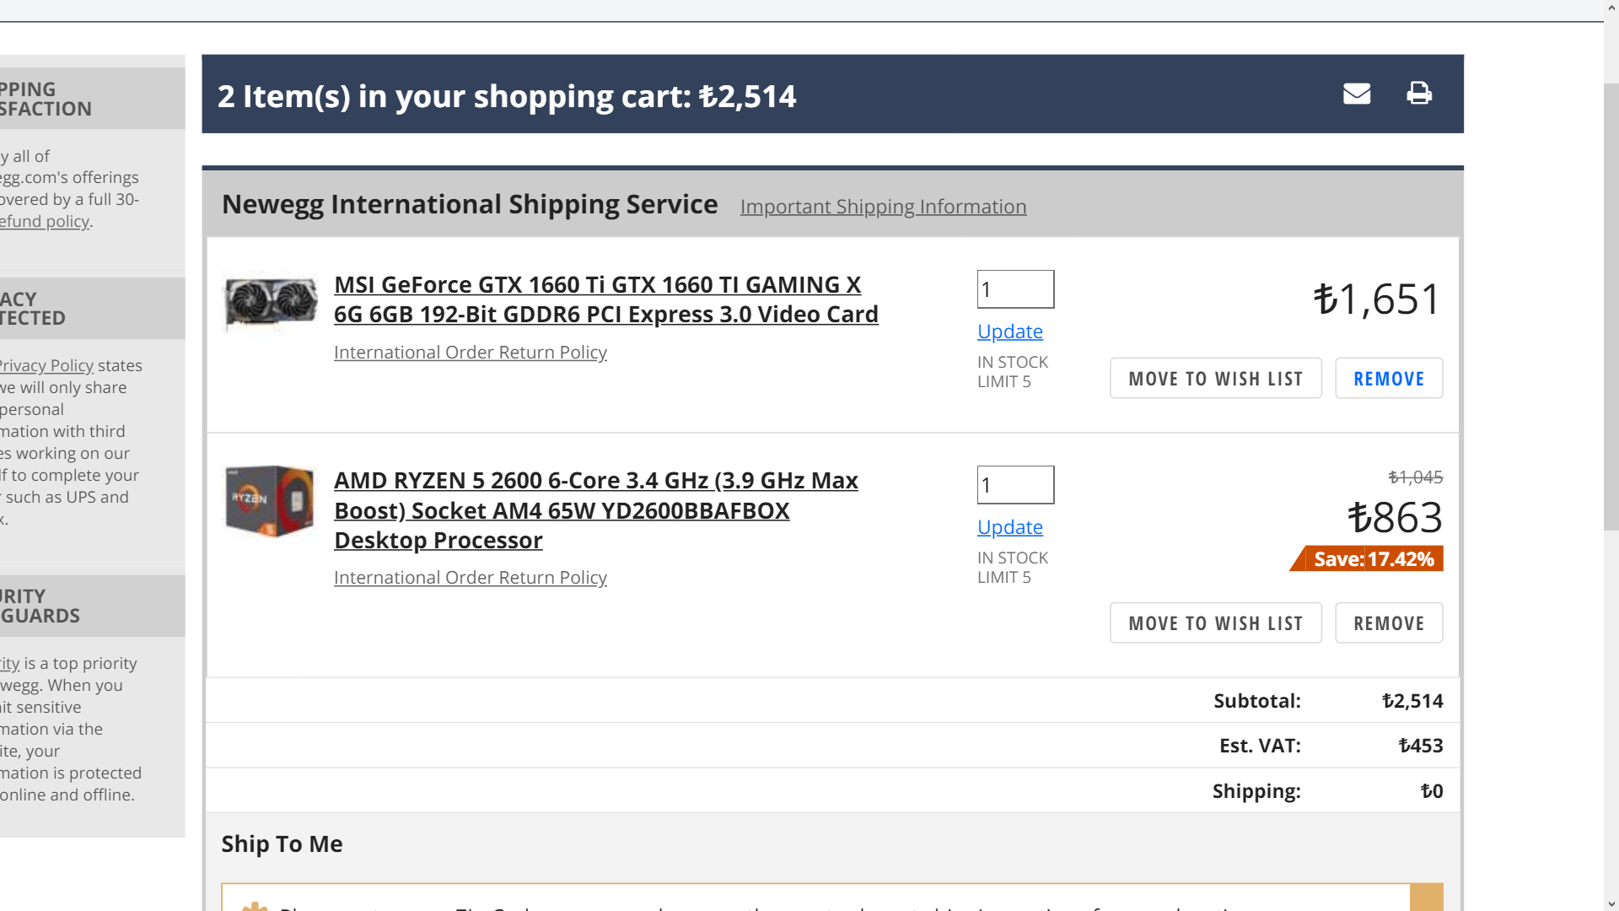
Task: Open the refund policy link in sidebar
Action: pyautogui.click(x=45, y=222)
